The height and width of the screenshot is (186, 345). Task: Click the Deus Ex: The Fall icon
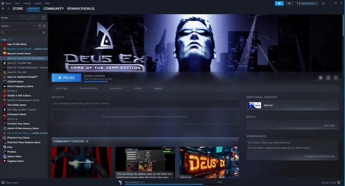(5, 72)
